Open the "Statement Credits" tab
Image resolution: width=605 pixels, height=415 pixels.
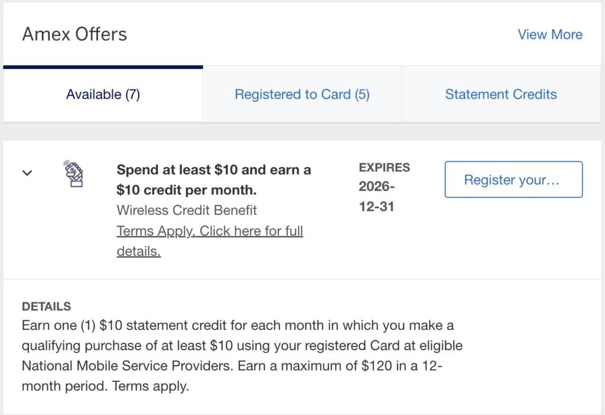[x=501, y=94]
